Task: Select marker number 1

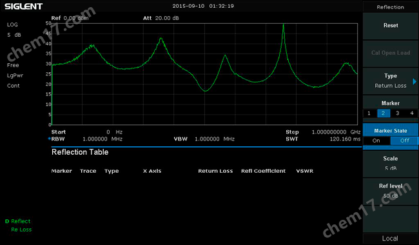Action: pos(369,113)
